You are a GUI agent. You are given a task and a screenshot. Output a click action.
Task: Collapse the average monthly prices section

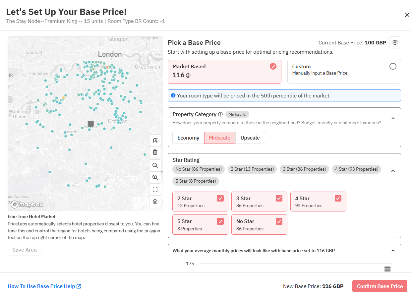(393, 251)
